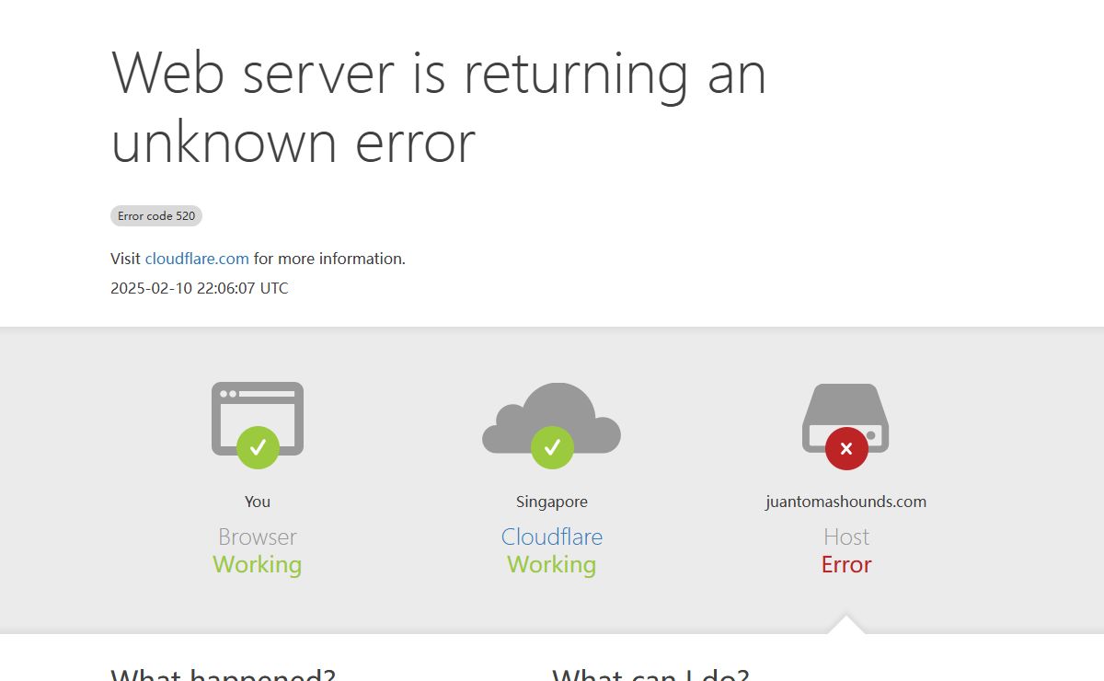
Task: Click the host server drive icon
Action: point(845,418)
